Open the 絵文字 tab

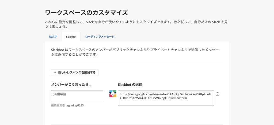(x=53, y=37)
